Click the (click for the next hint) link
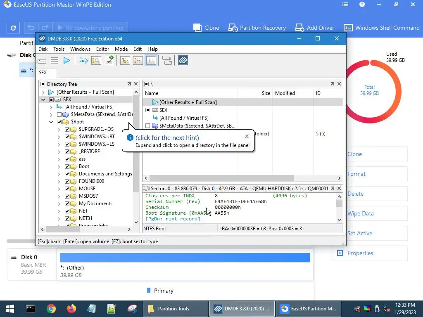The height and width of the screenshot is (317, 423). (167, 138)
